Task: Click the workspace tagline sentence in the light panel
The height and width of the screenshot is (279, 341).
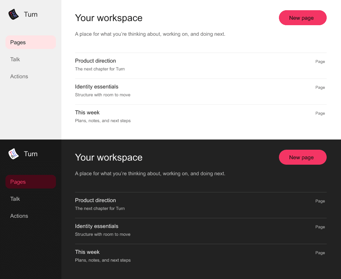Action: point(150,34)
